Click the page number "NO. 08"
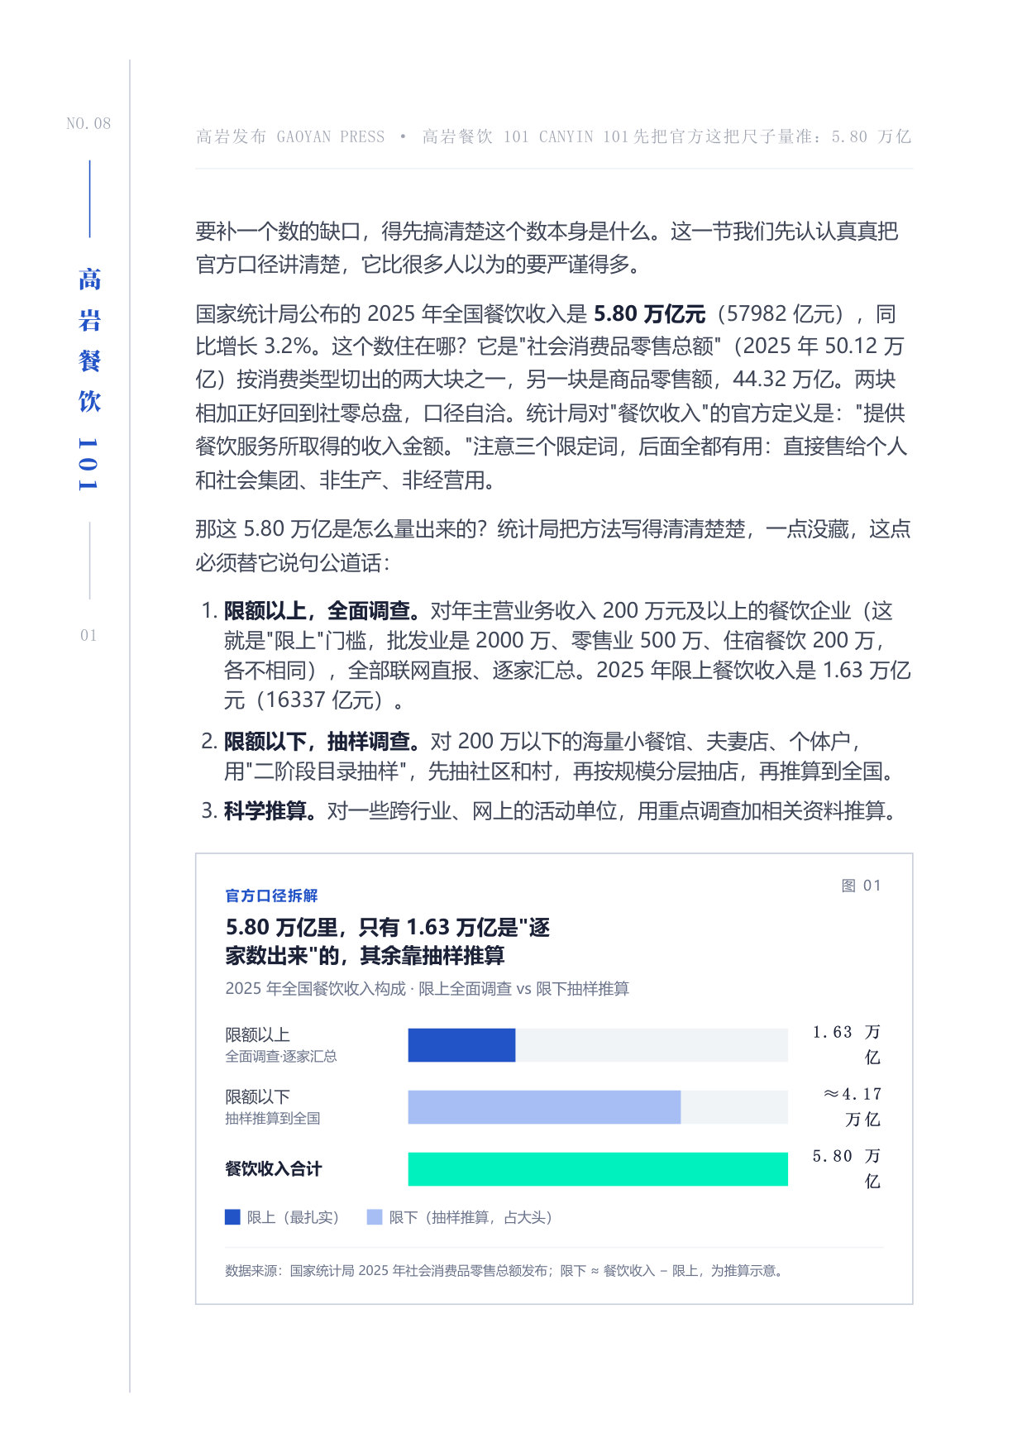The width and height of the screenshot is (1027, 1452). (88, 124)
